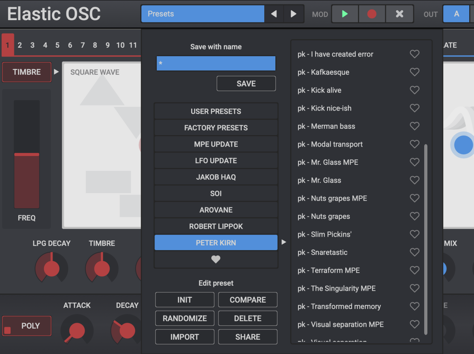Click the ATTACK knob
Screen dimensions: 474x354
pyautogui.click(x=77, y=330)
